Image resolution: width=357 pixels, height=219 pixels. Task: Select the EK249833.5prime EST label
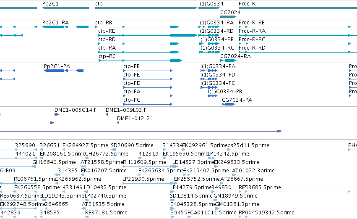pyautogui.click(x=237, y=162)
